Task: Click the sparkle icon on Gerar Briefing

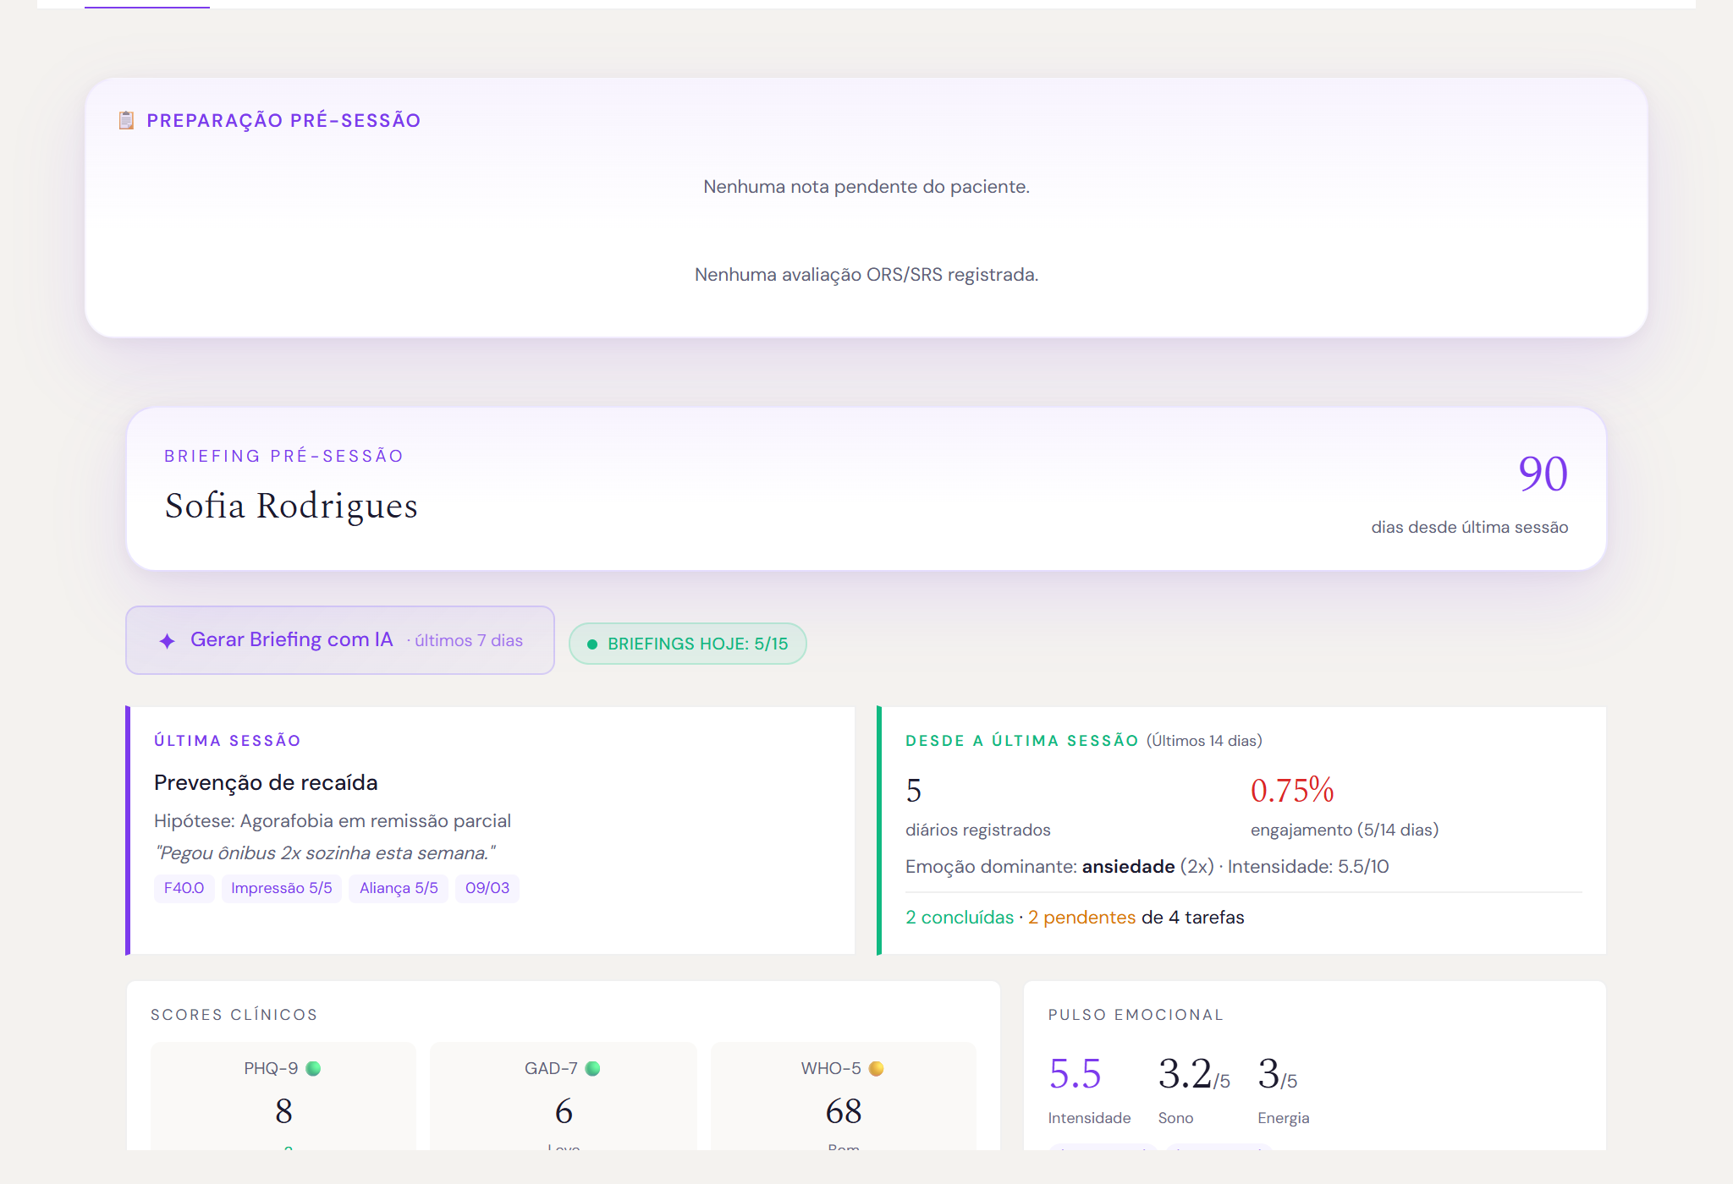Action: coord(168,641)
